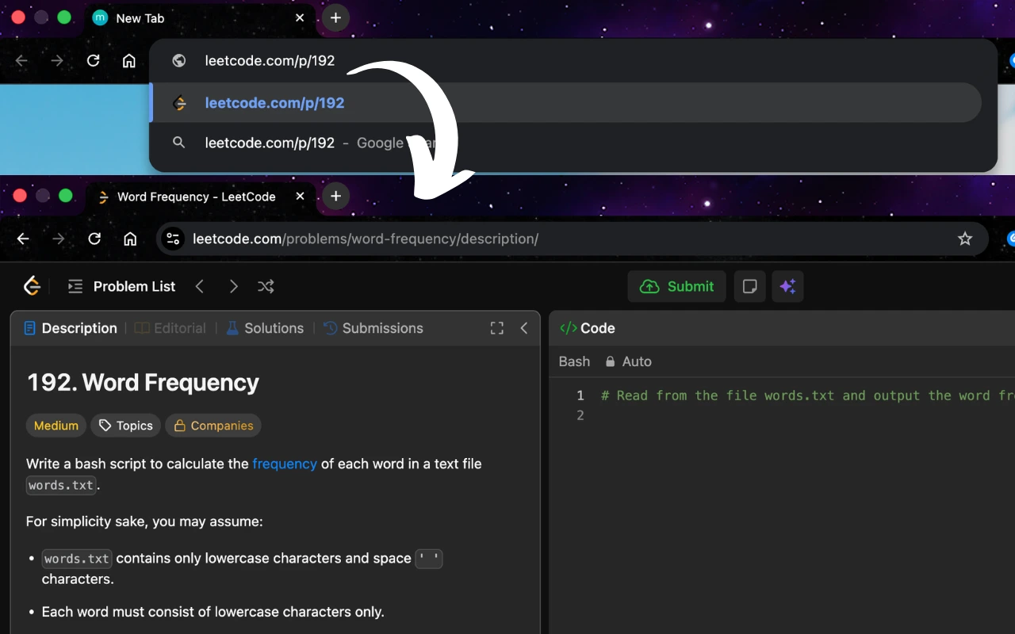Place cursor on empty line 2 of editor
Screen dimensions: 1015x634
click(x=807, y=415)
